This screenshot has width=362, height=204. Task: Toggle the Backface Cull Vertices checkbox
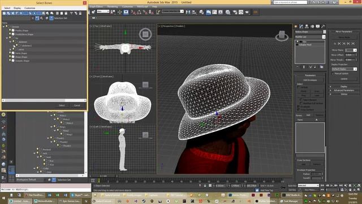(301, 103)
